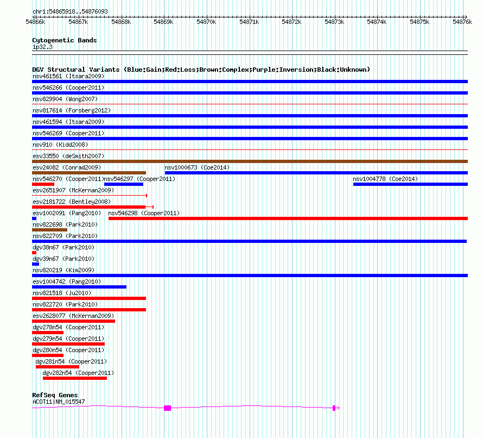Select the 54871k position on the ruler

[x=249, y=22]
